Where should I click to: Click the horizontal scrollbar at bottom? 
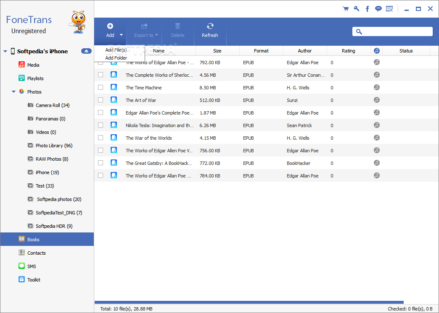coord(249,302)
